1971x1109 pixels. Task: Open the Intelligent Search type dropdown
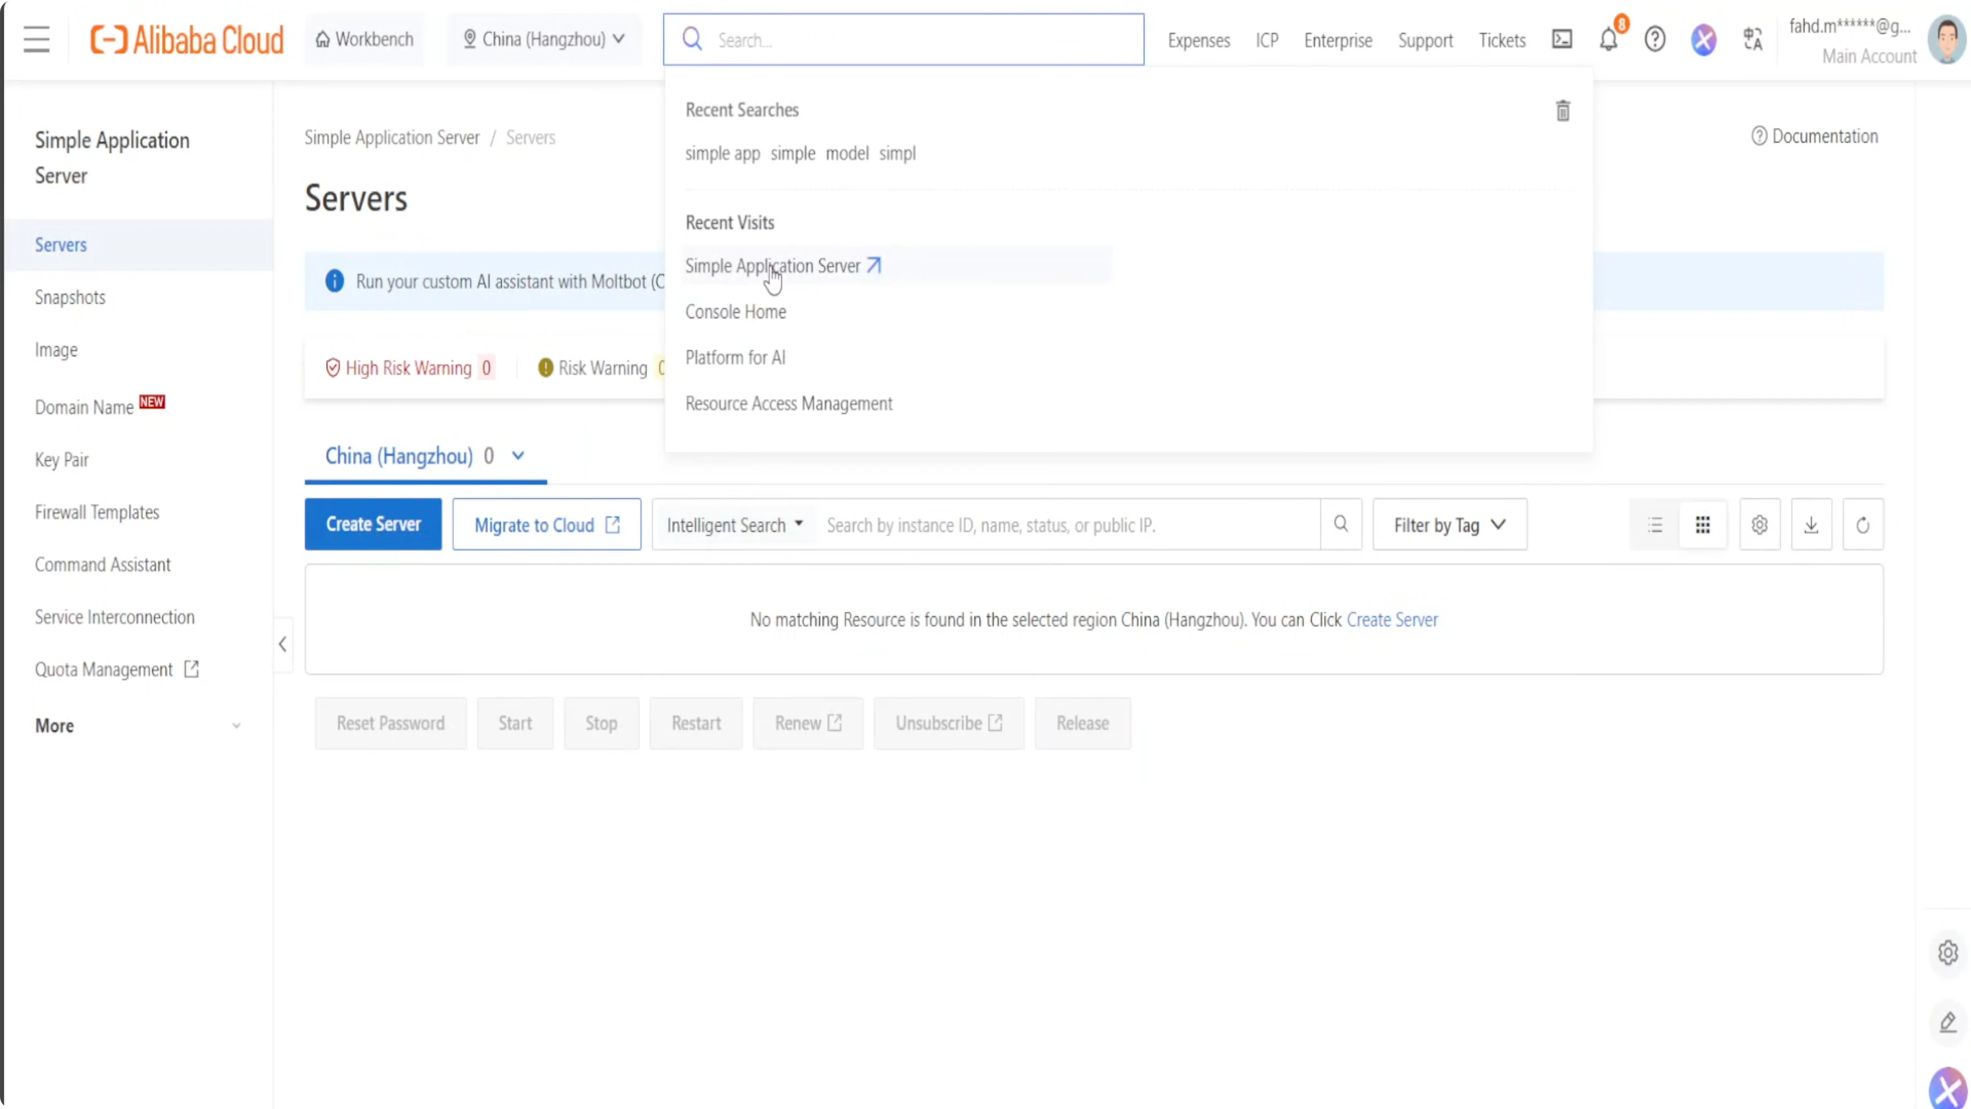(734, 525)
